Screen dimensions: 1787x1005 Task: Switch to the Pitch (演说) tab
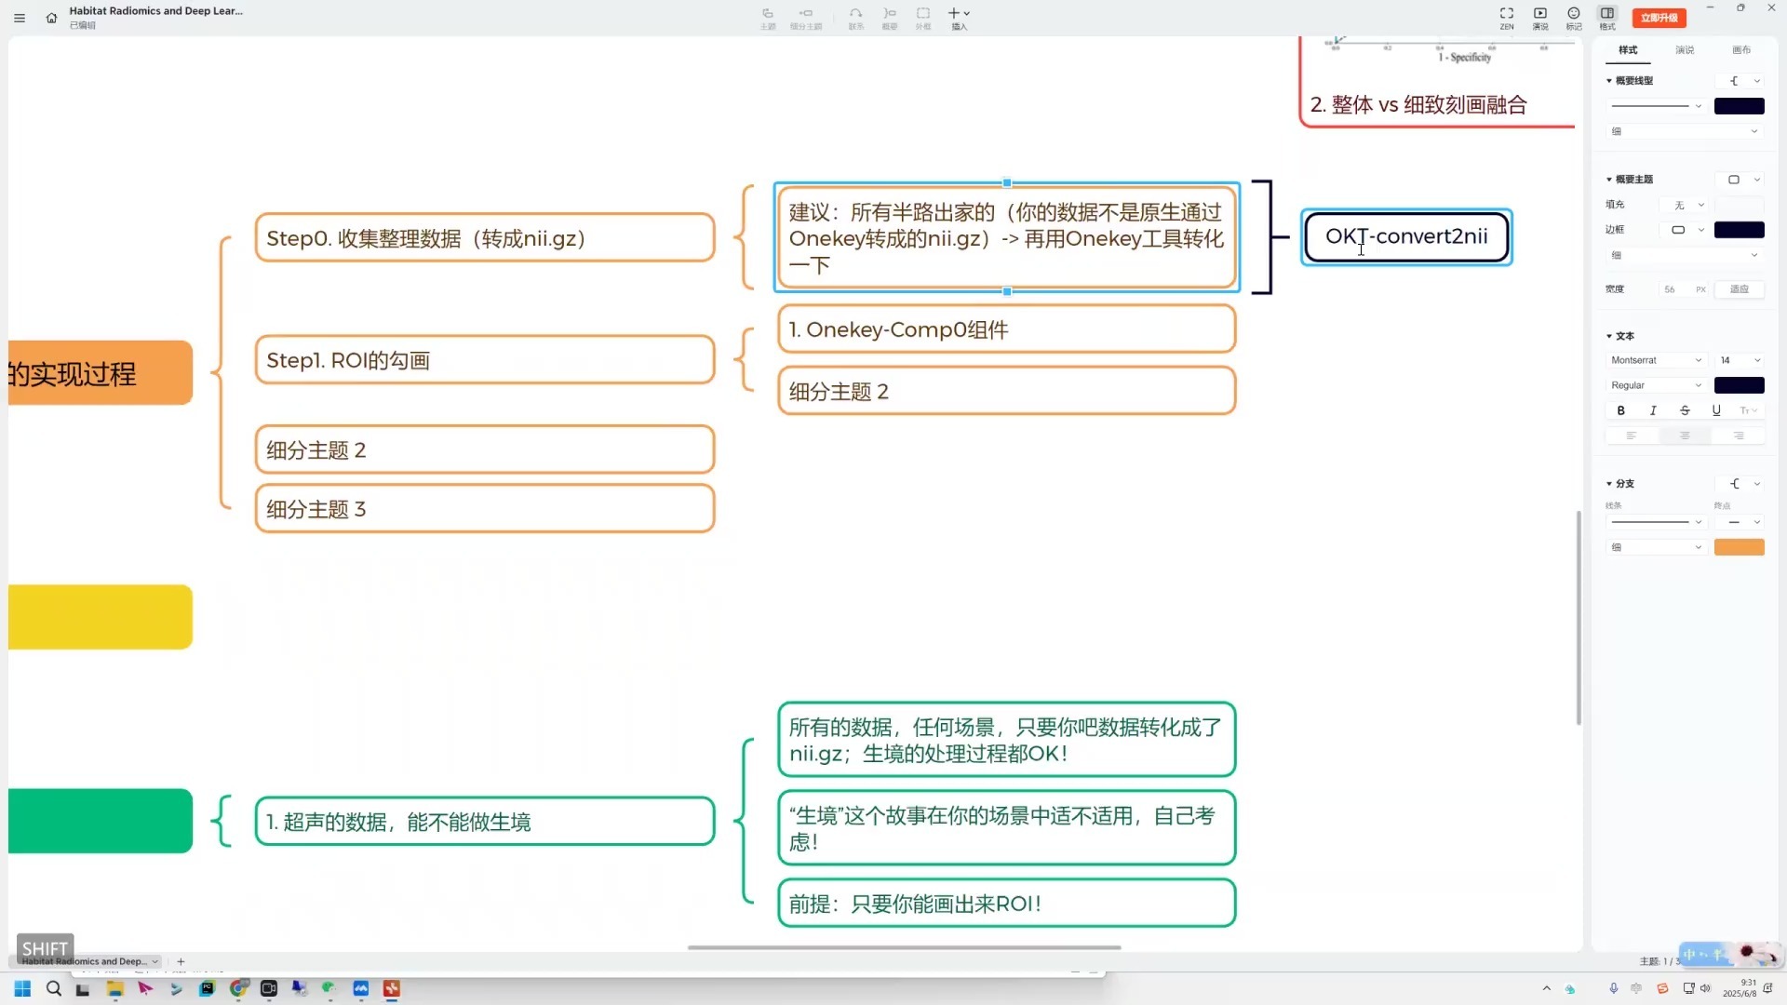pos(1685,50)
